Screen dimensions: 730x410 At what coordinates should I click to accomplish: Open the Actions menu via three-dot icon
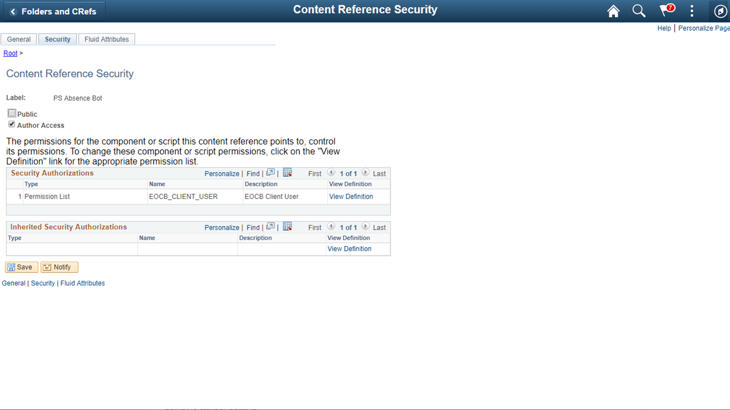tap(692, 11)
